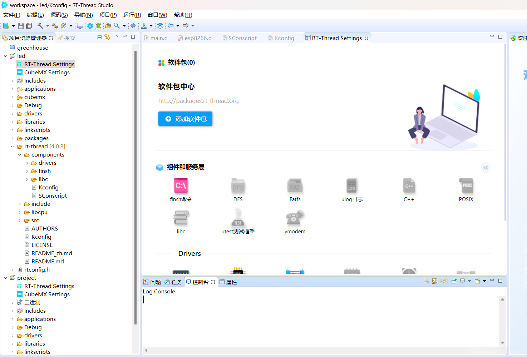Screen dimensions: 527x357
Task: Click the new console view icon
Action: (x=477, y=281)
